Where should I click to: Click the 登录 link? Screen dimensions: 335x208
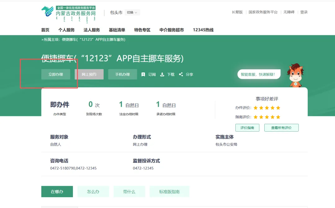pyautogui.click(x=304, y=12)
